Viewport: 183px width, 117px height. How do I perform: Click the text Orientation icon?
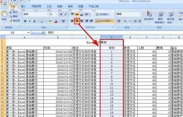pos(87,15)
